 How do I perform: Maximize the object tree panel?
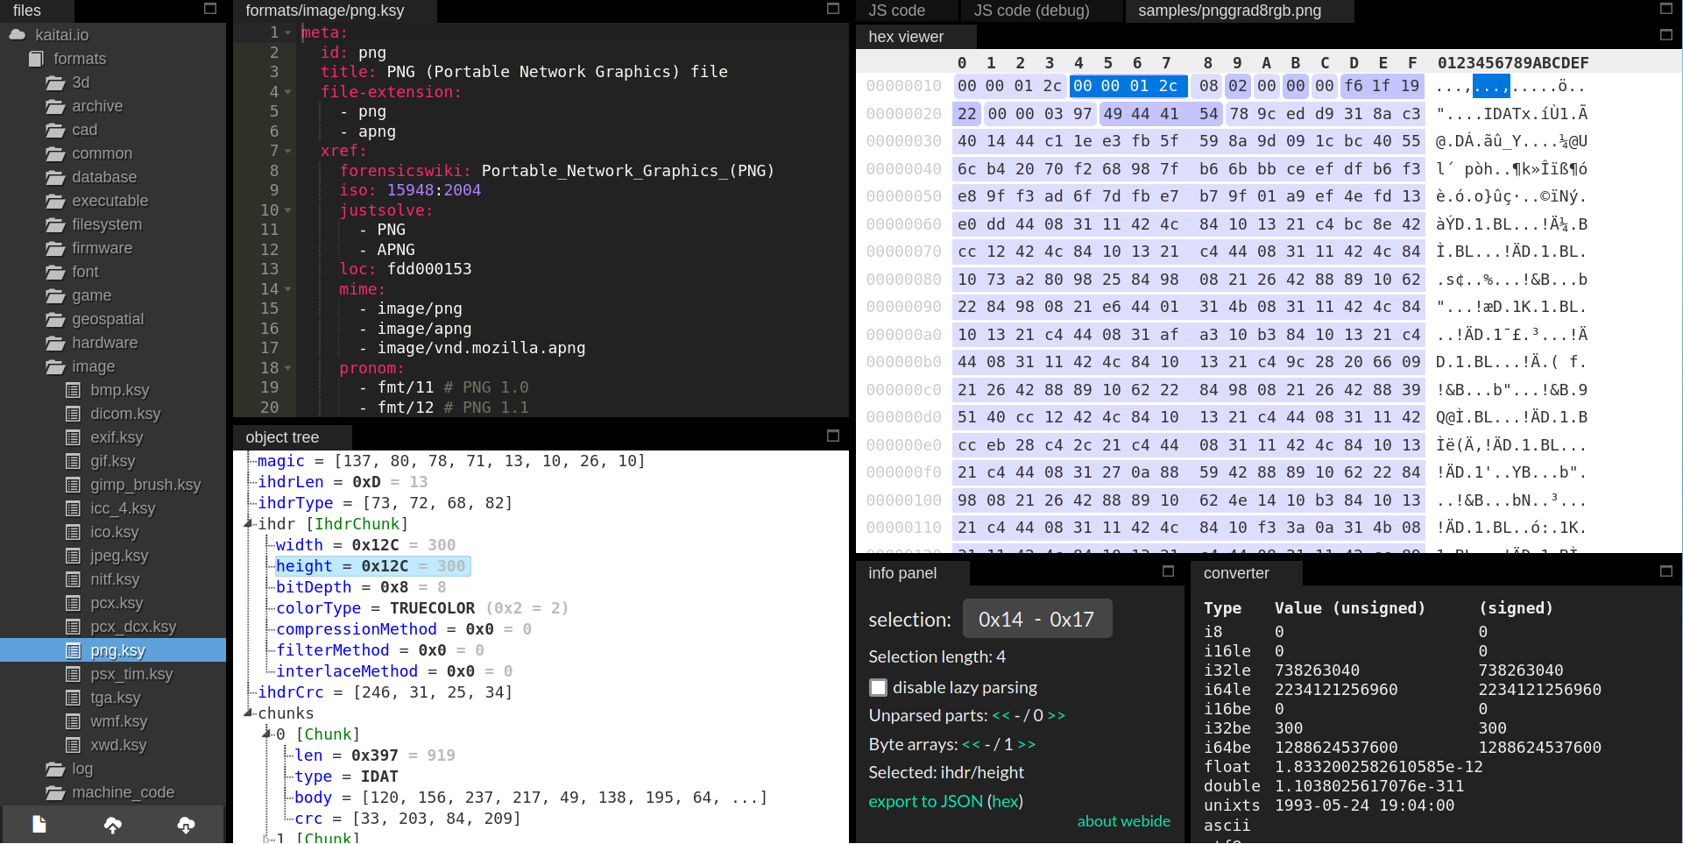[x=833, y=436]
